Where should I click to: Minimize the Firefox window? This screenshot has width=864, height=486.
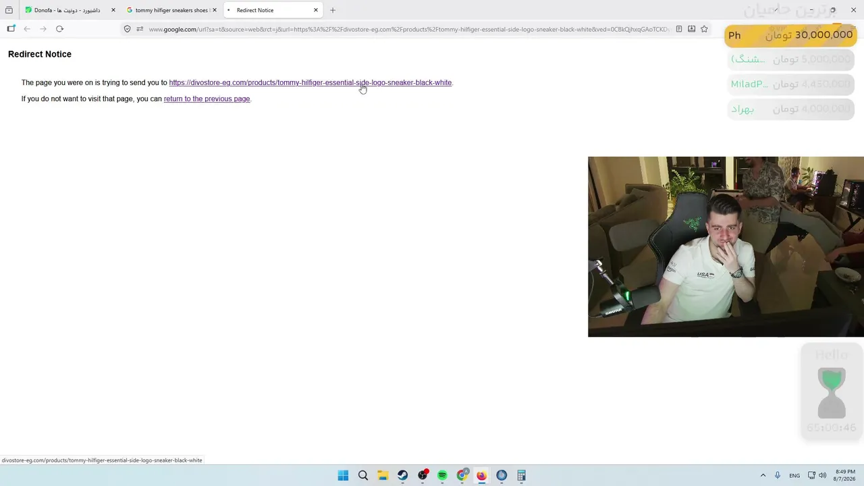[811, 10]
